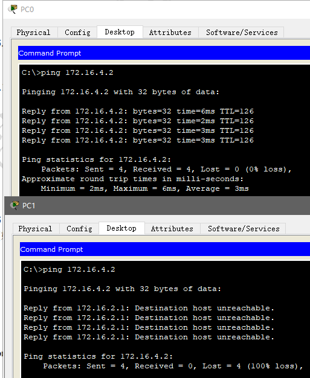The image size is (310, 378).
Task: Open the Physical tab in PC0 window
Action: point(33,33)
